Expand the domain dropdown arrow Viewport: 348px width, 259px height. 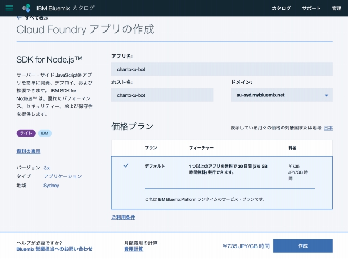[326, 95]
